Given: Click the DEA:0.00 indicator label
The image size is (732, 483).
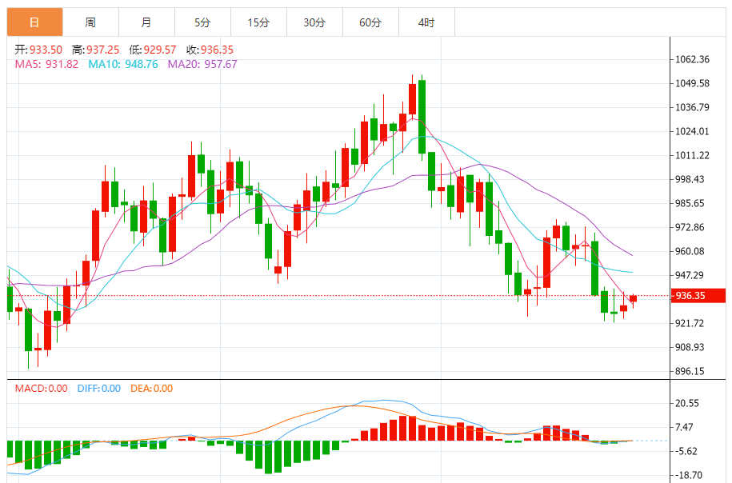Looking at the screenshot, I should click(152, 389).
